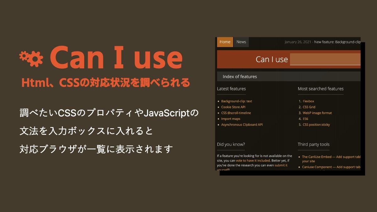Image resolution: width=377 pixels, height=212 pixels.
Task: Open the CSS Grid link
Action: [x=309, y=107]
